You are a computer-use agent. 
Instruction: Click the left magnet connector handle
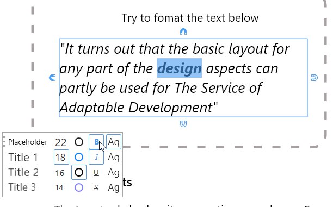coord(52,78)
